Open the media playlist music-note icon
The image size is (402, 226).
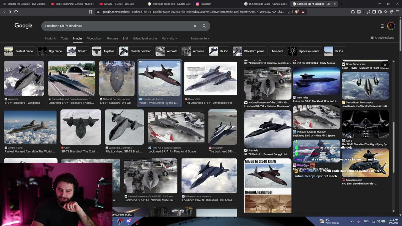(x=368, y=12)
